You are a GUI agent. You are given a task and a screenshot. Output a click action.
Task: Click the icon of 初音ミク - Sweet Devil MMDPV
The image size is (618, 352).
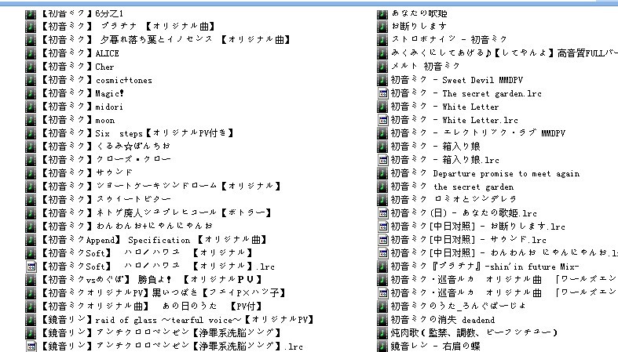click(382, 80)
